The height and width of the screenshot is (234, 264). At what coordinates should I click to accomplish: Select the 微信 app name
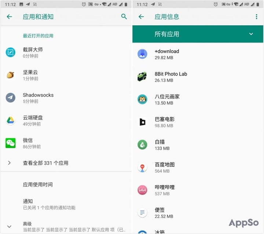point(28,140)
